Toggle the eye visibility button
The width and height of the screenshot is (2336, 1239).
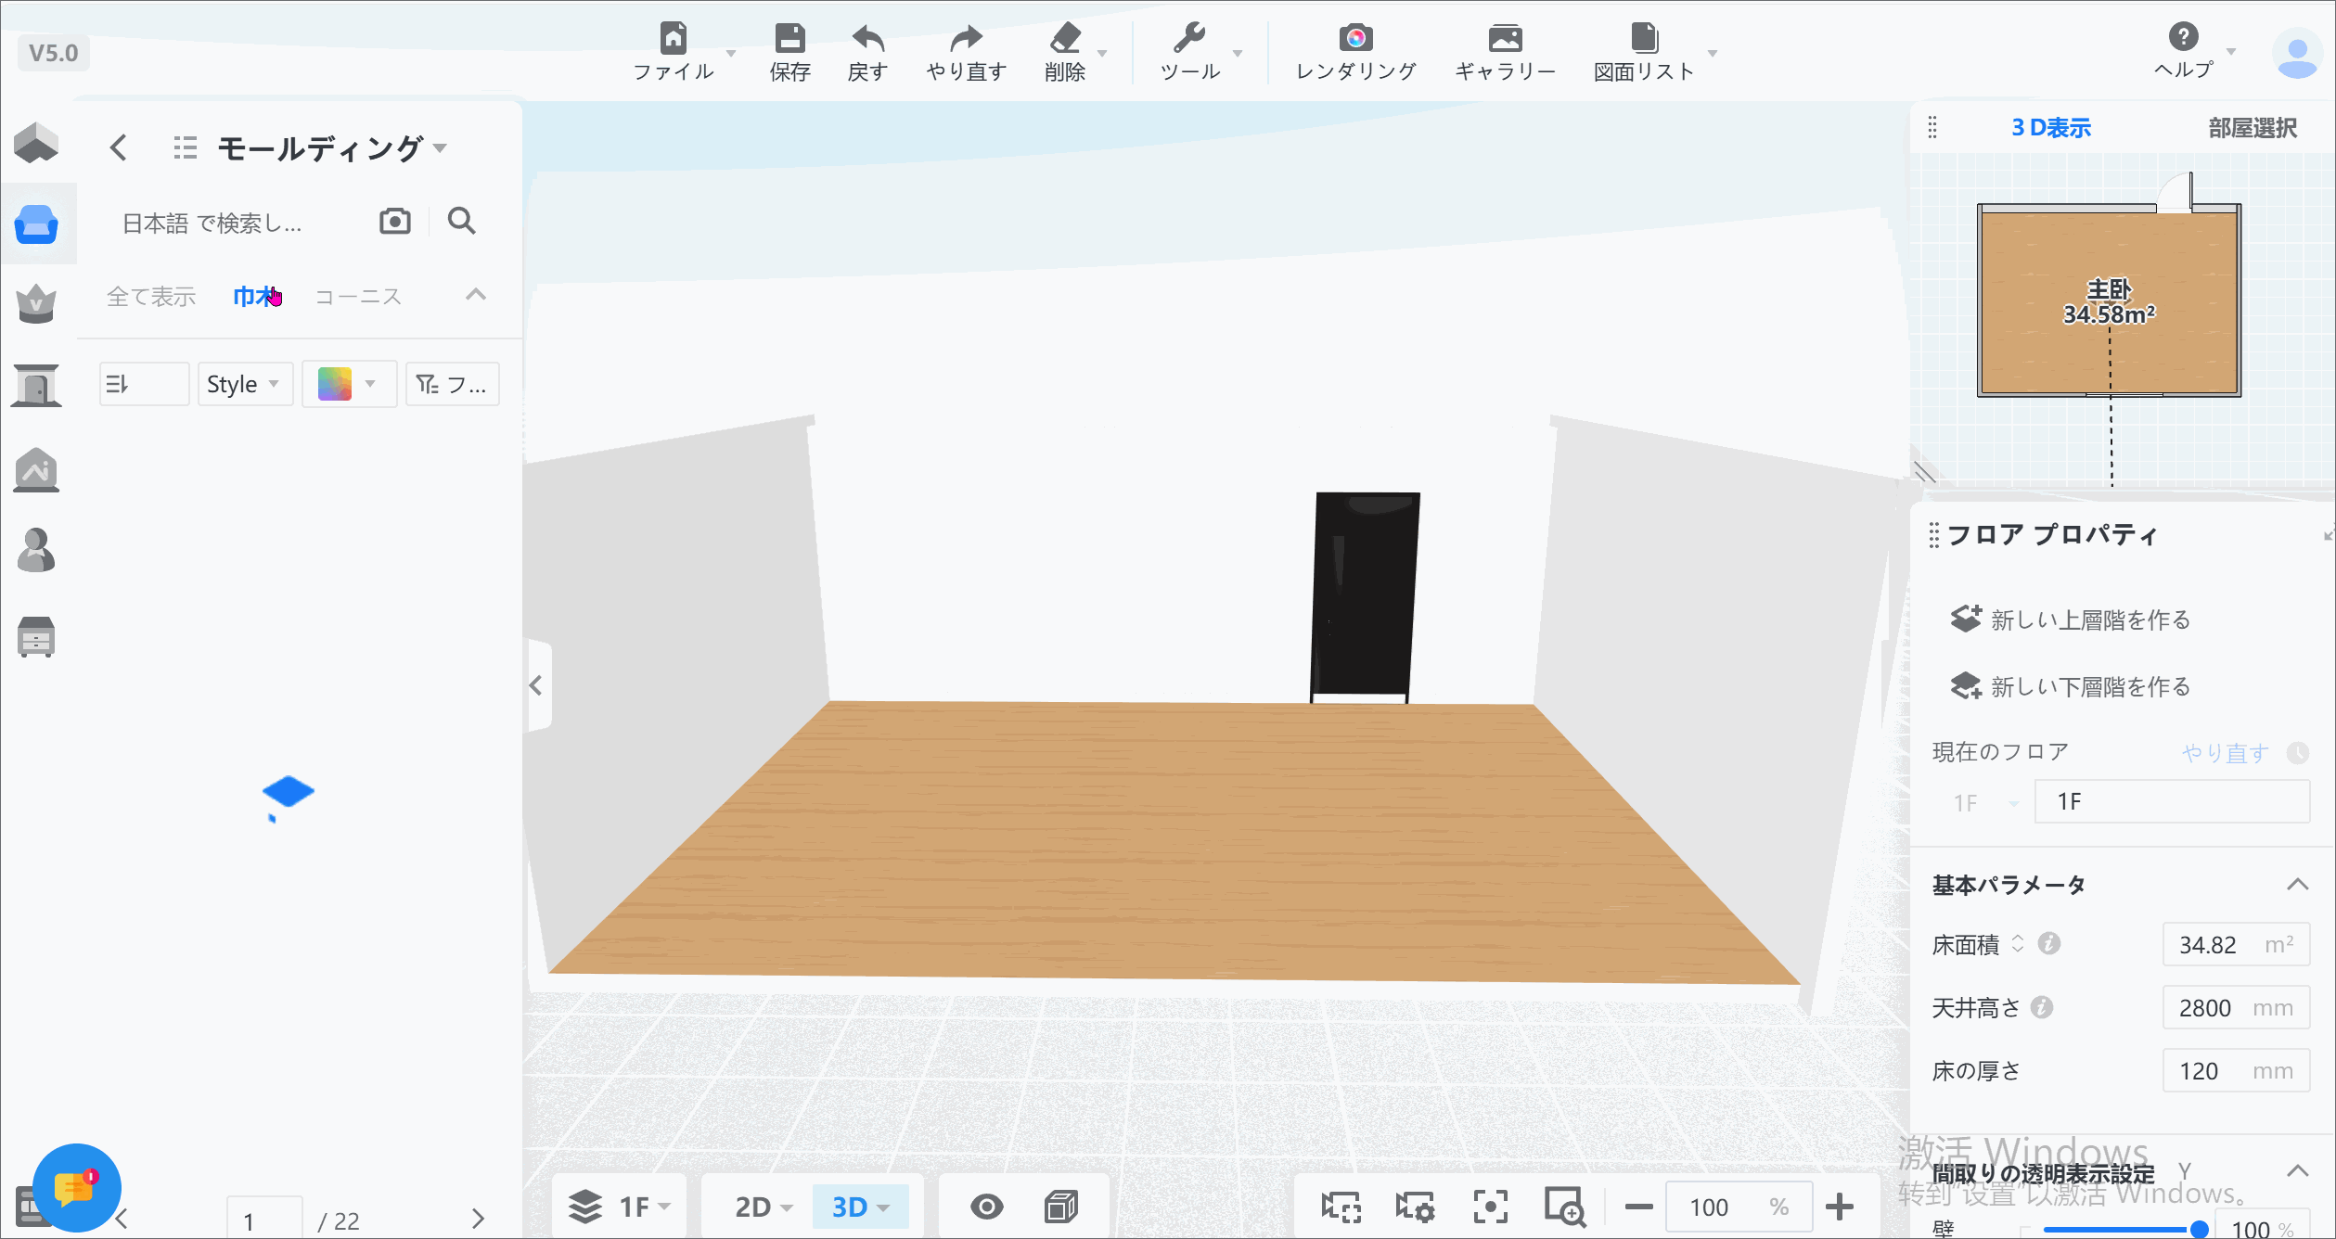tap(986, 1207)
